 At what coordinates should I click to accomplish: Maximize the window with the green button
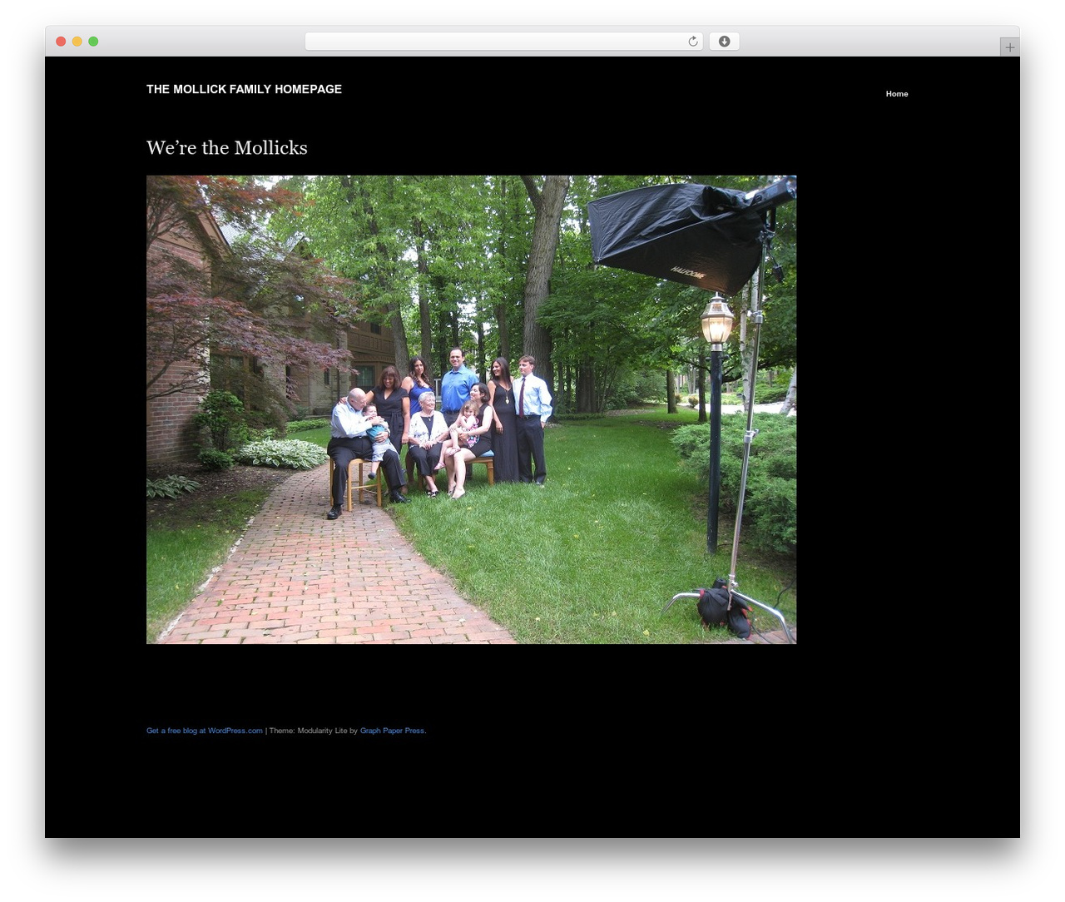click(93, 42)
